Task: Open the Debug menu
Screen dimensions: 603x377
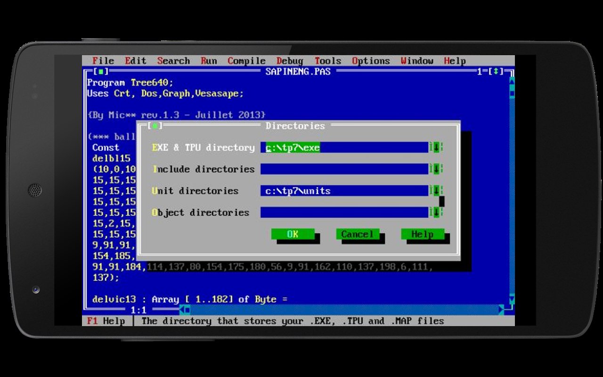Action: (290, 60)
